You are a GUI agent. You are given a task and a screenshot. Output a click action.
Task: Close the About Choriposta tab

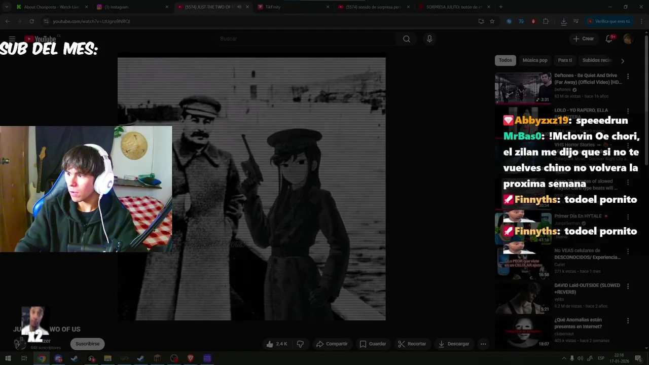point(86,7)
